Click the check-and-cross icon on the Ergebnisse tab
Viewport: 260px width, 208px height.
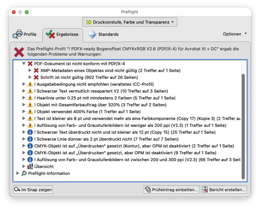point(50,34)
